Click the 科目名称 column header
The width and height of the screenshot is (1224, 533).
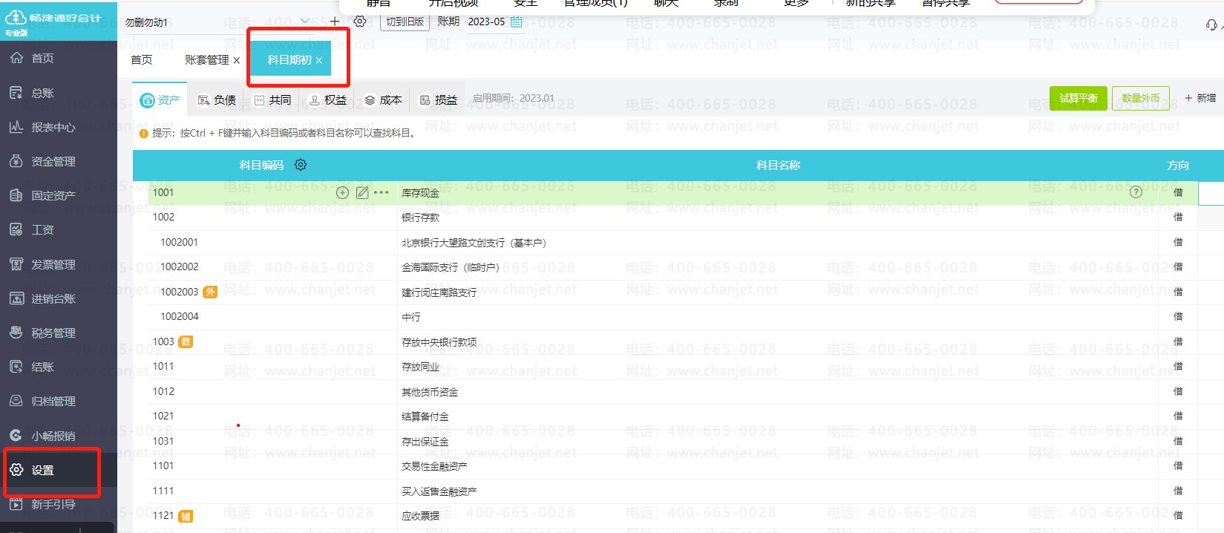(778, 165)
